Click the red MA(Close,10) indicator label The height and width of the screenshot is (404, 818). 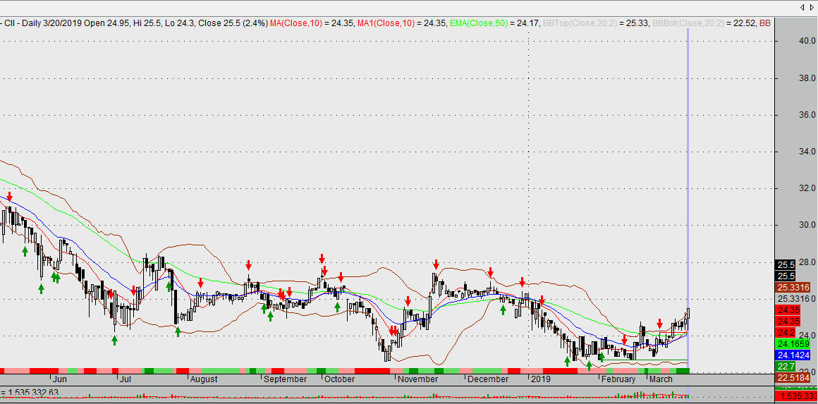pyautogui.click(x=291, y=23)
